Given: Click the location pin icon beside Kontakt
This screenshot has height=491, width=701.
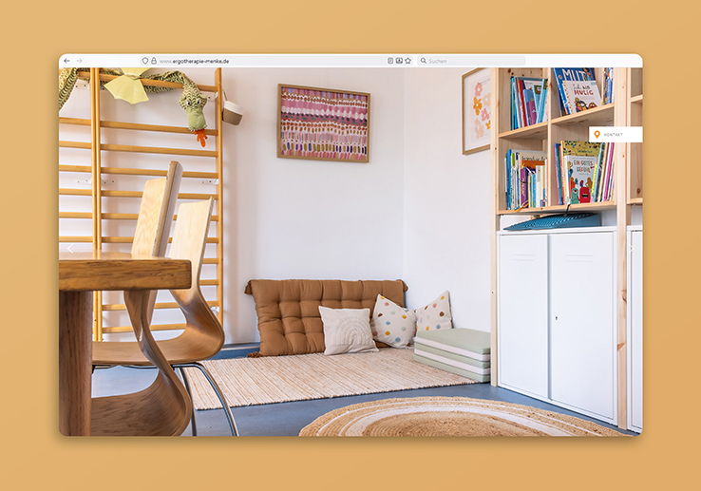Looking at the screenshot, I should point(597,135).
